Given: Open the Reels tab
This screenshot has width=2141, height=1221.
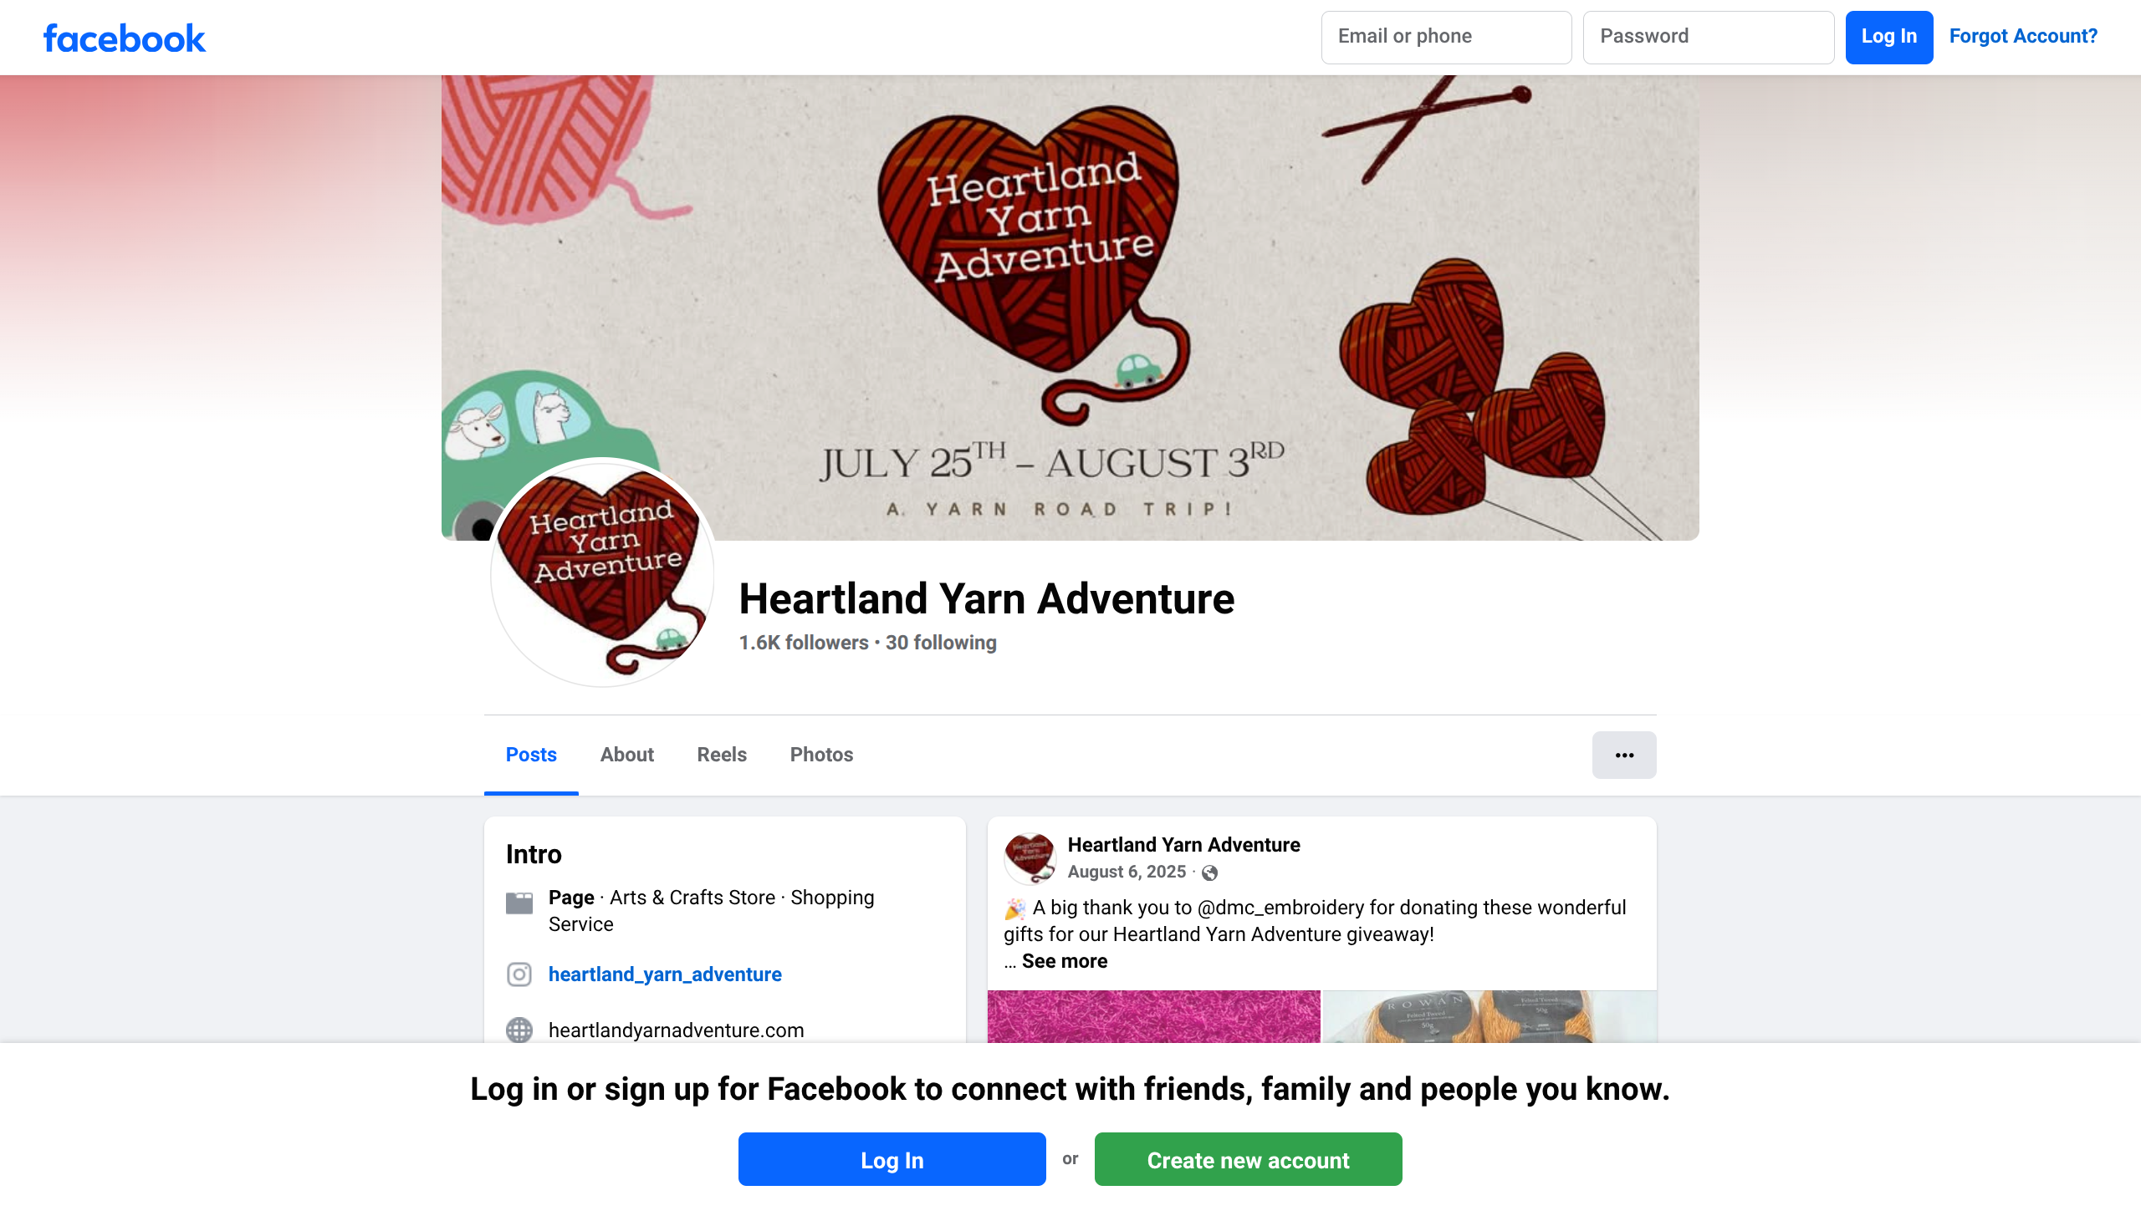Looking at the screenshot, I should (722, 755).
